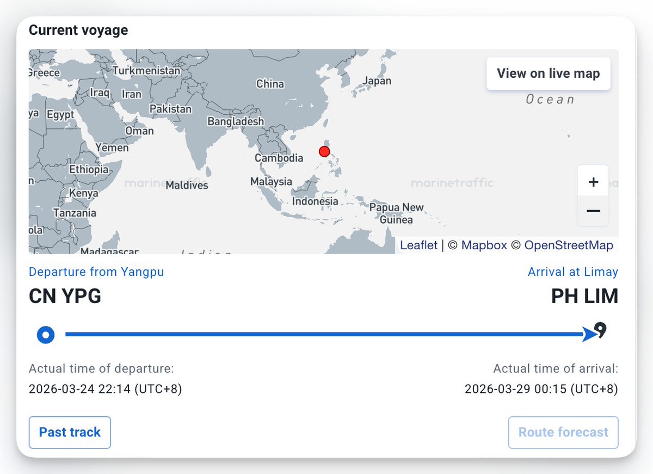This screenshot has width=653, height=474.
Task: Click the departure origin circle marker
Action: pos(46,335)
